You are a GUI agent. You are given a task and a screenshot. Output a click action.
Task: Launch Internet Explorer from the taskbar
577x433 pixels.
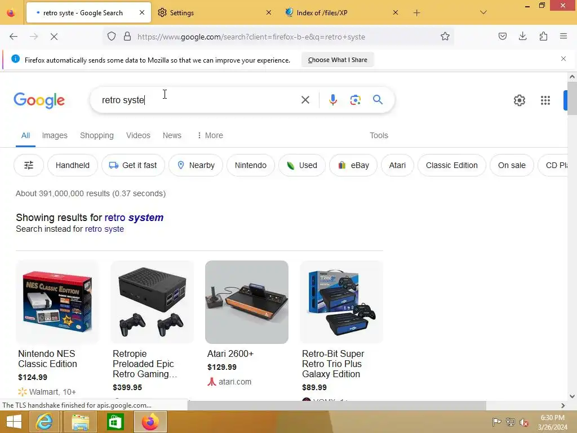[x=44, y=422]
